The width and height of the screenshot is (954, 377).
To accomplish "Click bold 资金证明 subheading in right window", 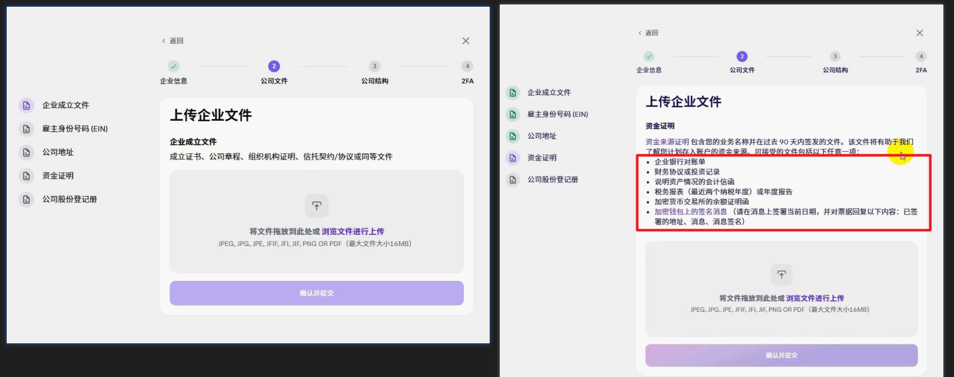I will [x=660, y=126].
